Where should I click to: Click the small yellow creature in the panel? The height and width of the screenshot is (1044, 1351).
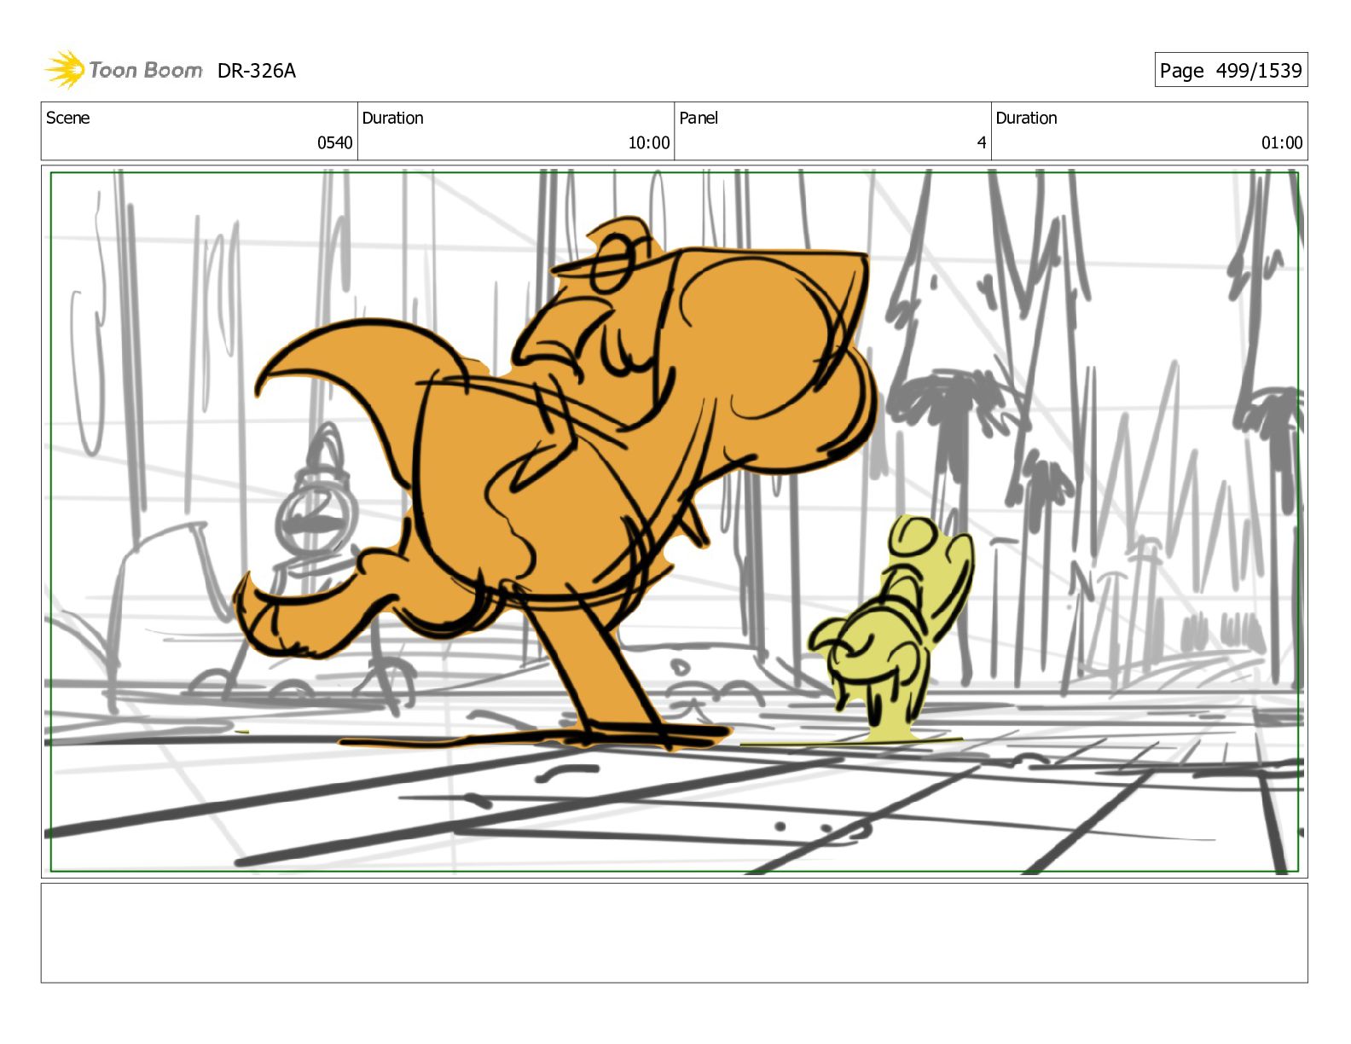891,627
